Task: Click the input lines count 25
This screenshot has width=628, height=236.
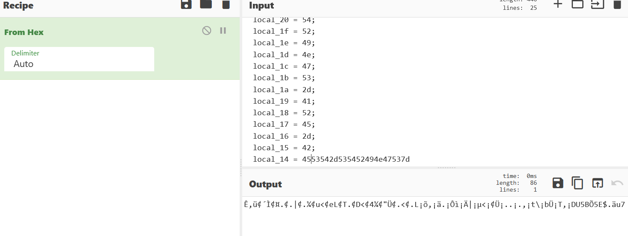Action: (533, 8)
